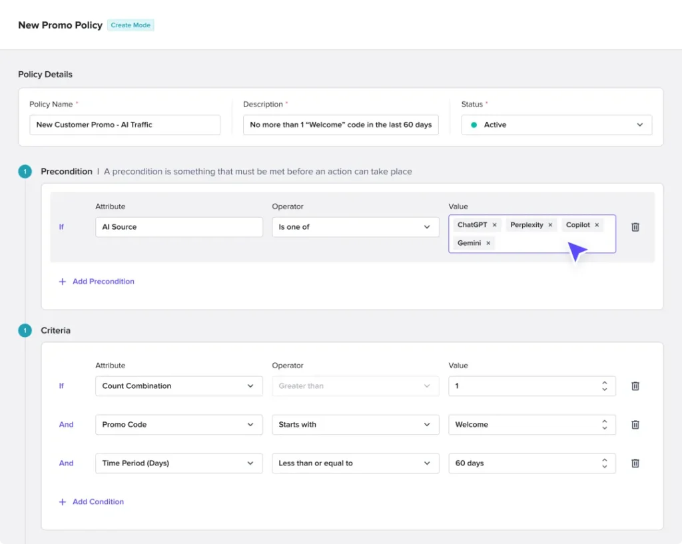
Task: Open the disabled Greater than operator dropdown
Action: click(356, 386)
